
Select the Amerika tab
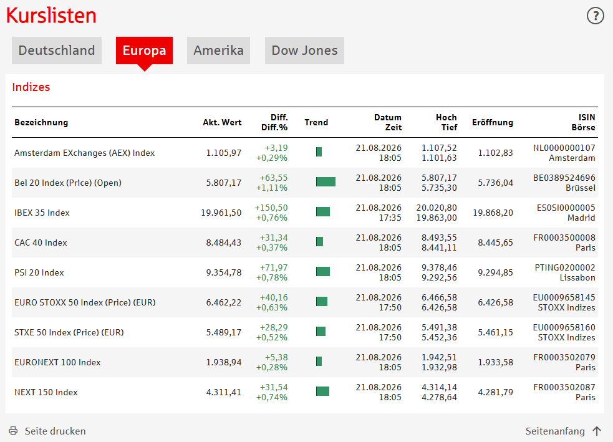[x=218, y=50]
